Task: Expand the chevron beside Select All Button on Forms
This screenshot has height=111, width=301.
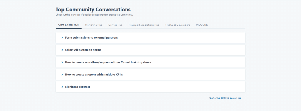Action: [62, 50]
